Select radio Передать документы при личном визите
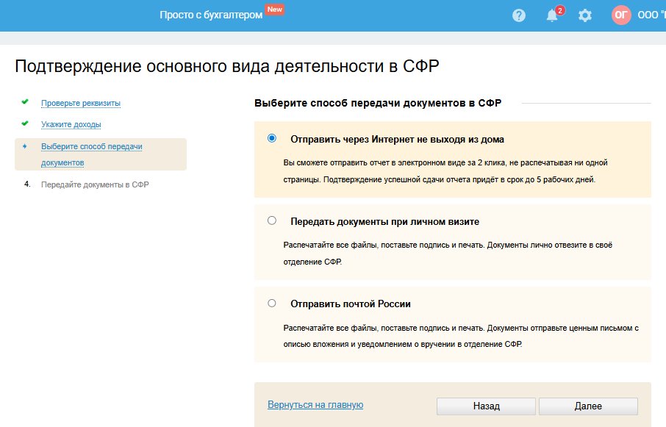This screenshot has height=427, width=666. click(272, 220)
